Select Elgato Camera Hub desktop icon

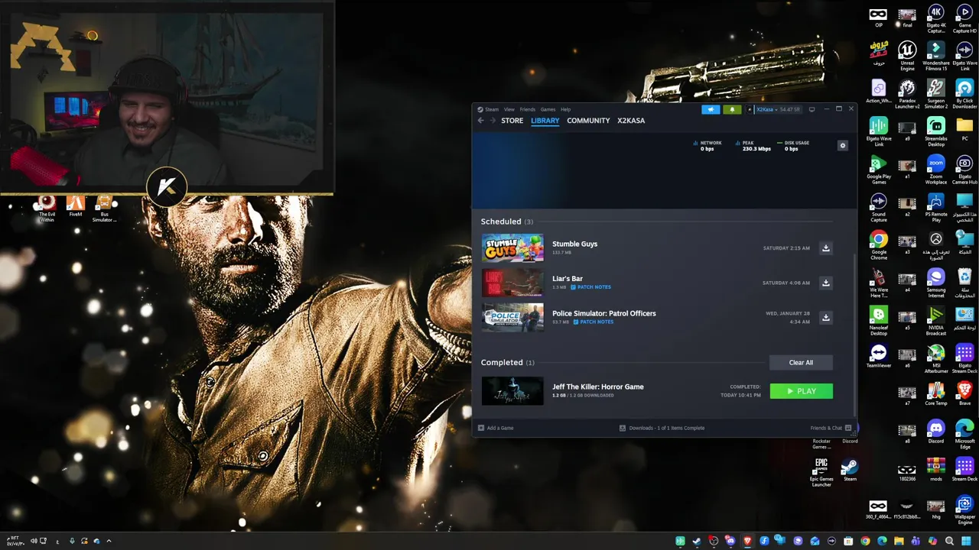(x=964, y=170)
